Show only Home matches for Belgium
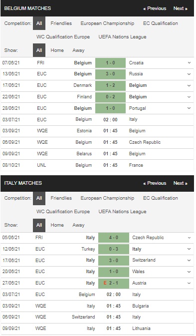This screenshot has width=196, height=336. pyautogui.click(x=57, y=50)
